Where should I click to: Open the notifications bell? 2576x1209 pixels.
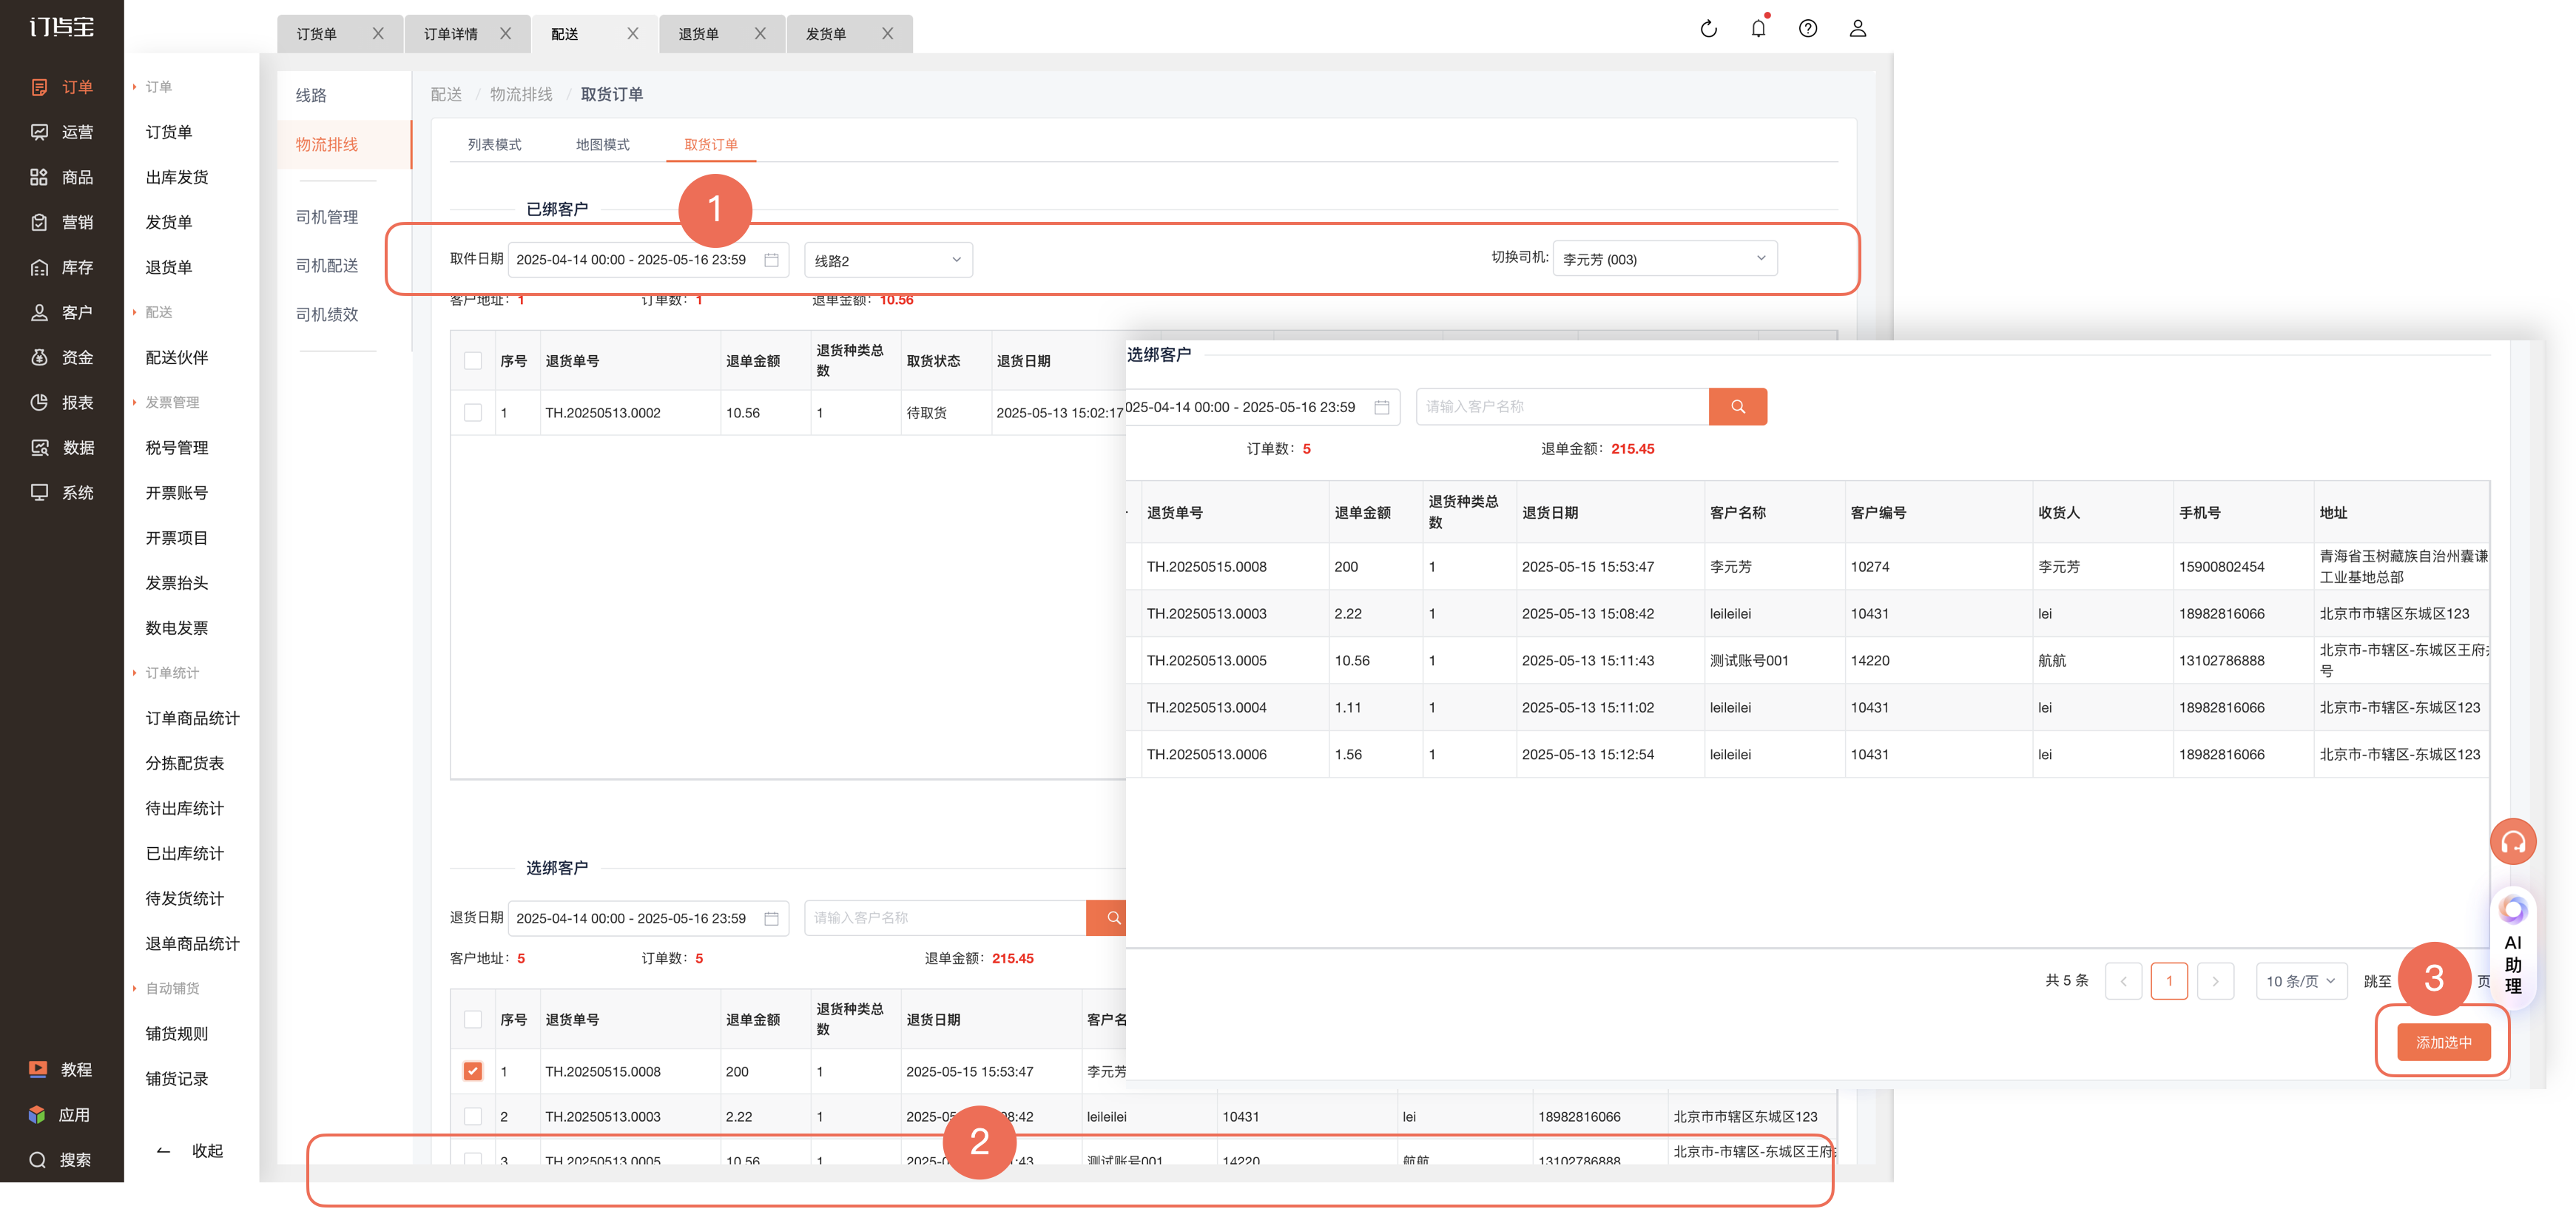[1758, 29]
